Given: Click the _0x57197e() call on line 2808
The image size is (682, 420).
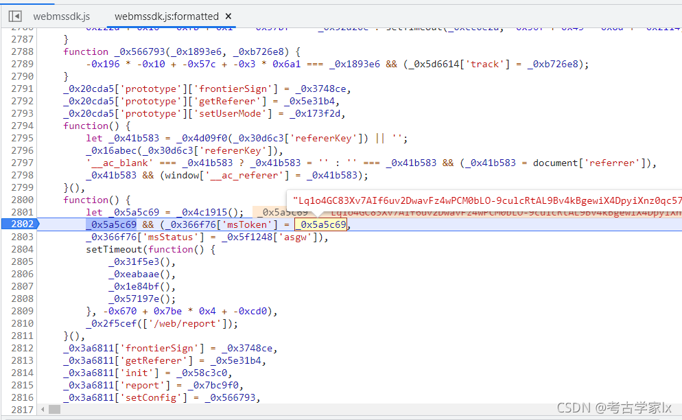Looking at the screenshot, I should click(139, 299).
